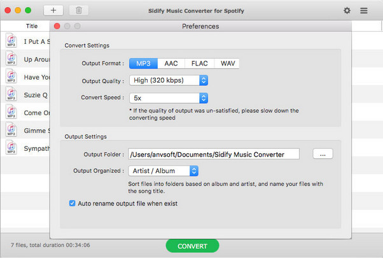Click the Output Folder path field
The image size is (383, 259).
pos(214,154)
